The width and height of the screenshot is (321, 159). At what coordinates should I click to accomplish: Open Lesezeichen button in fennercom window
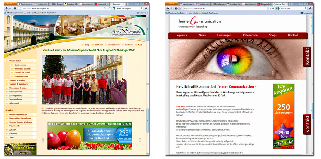[x=307, y=13]
